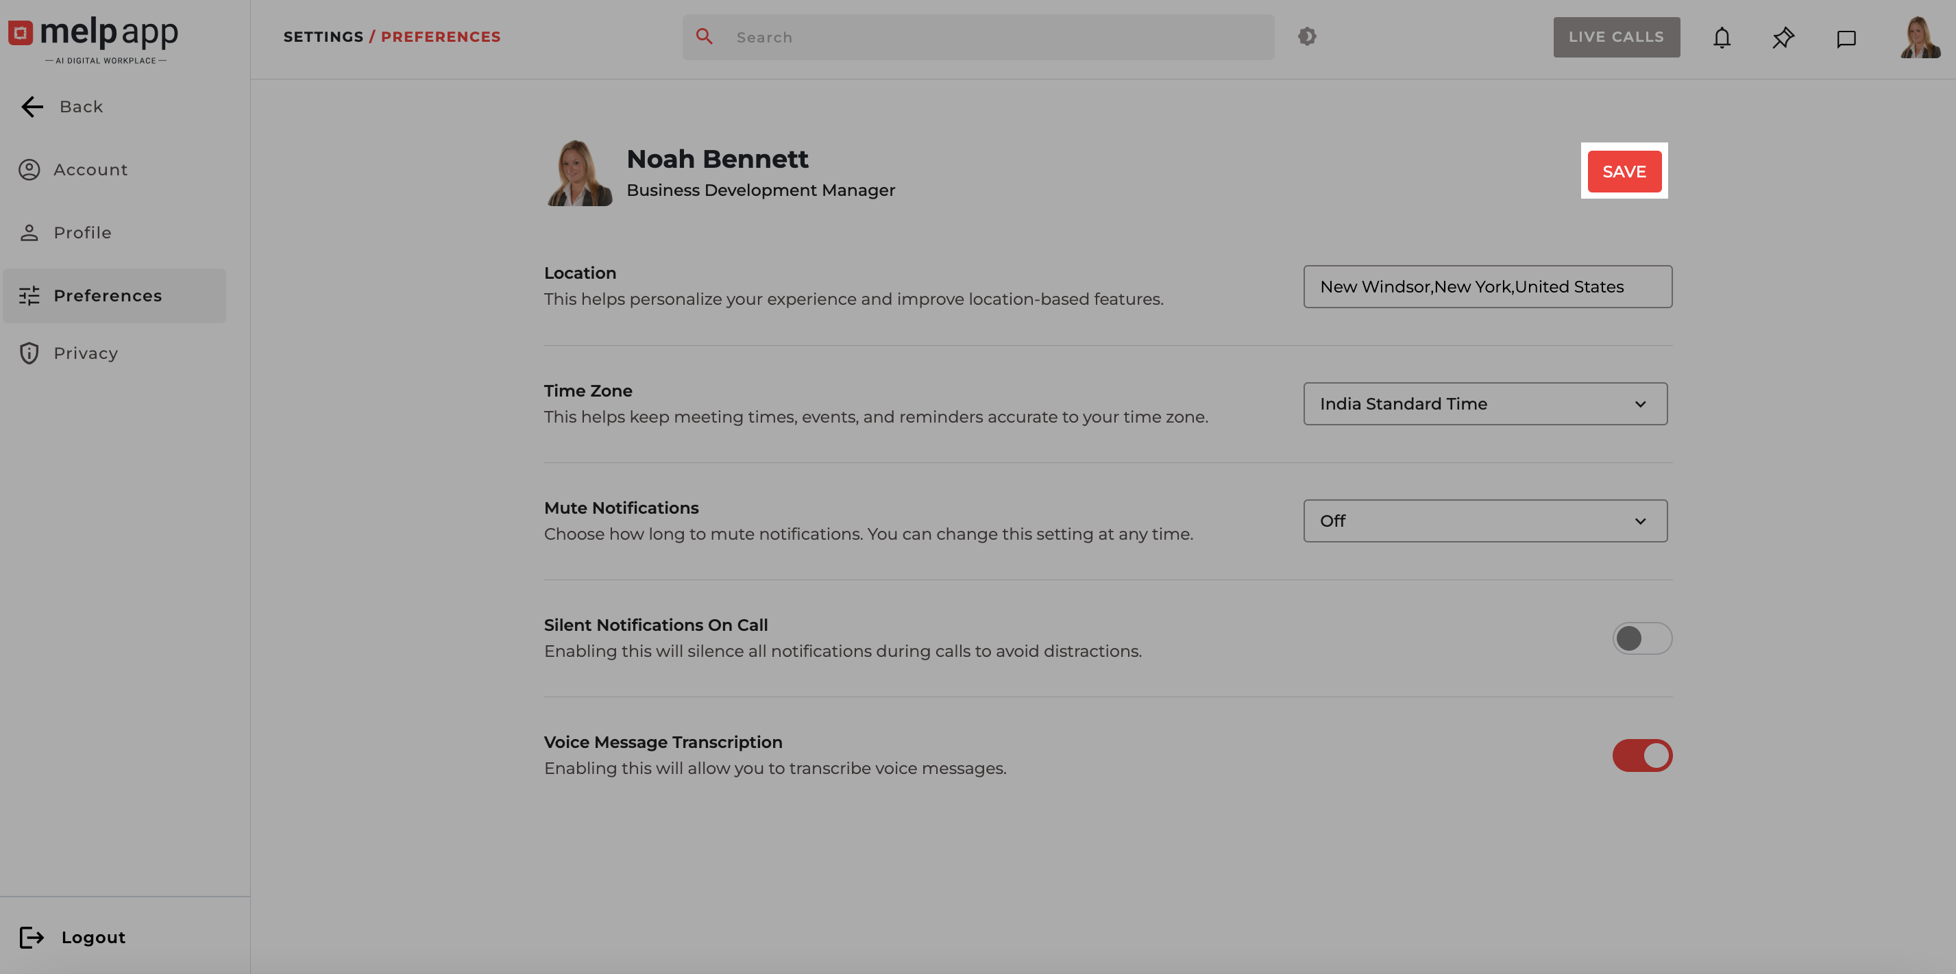
Task: Open the Mute Notifications dropdown
Action: 1485,521
